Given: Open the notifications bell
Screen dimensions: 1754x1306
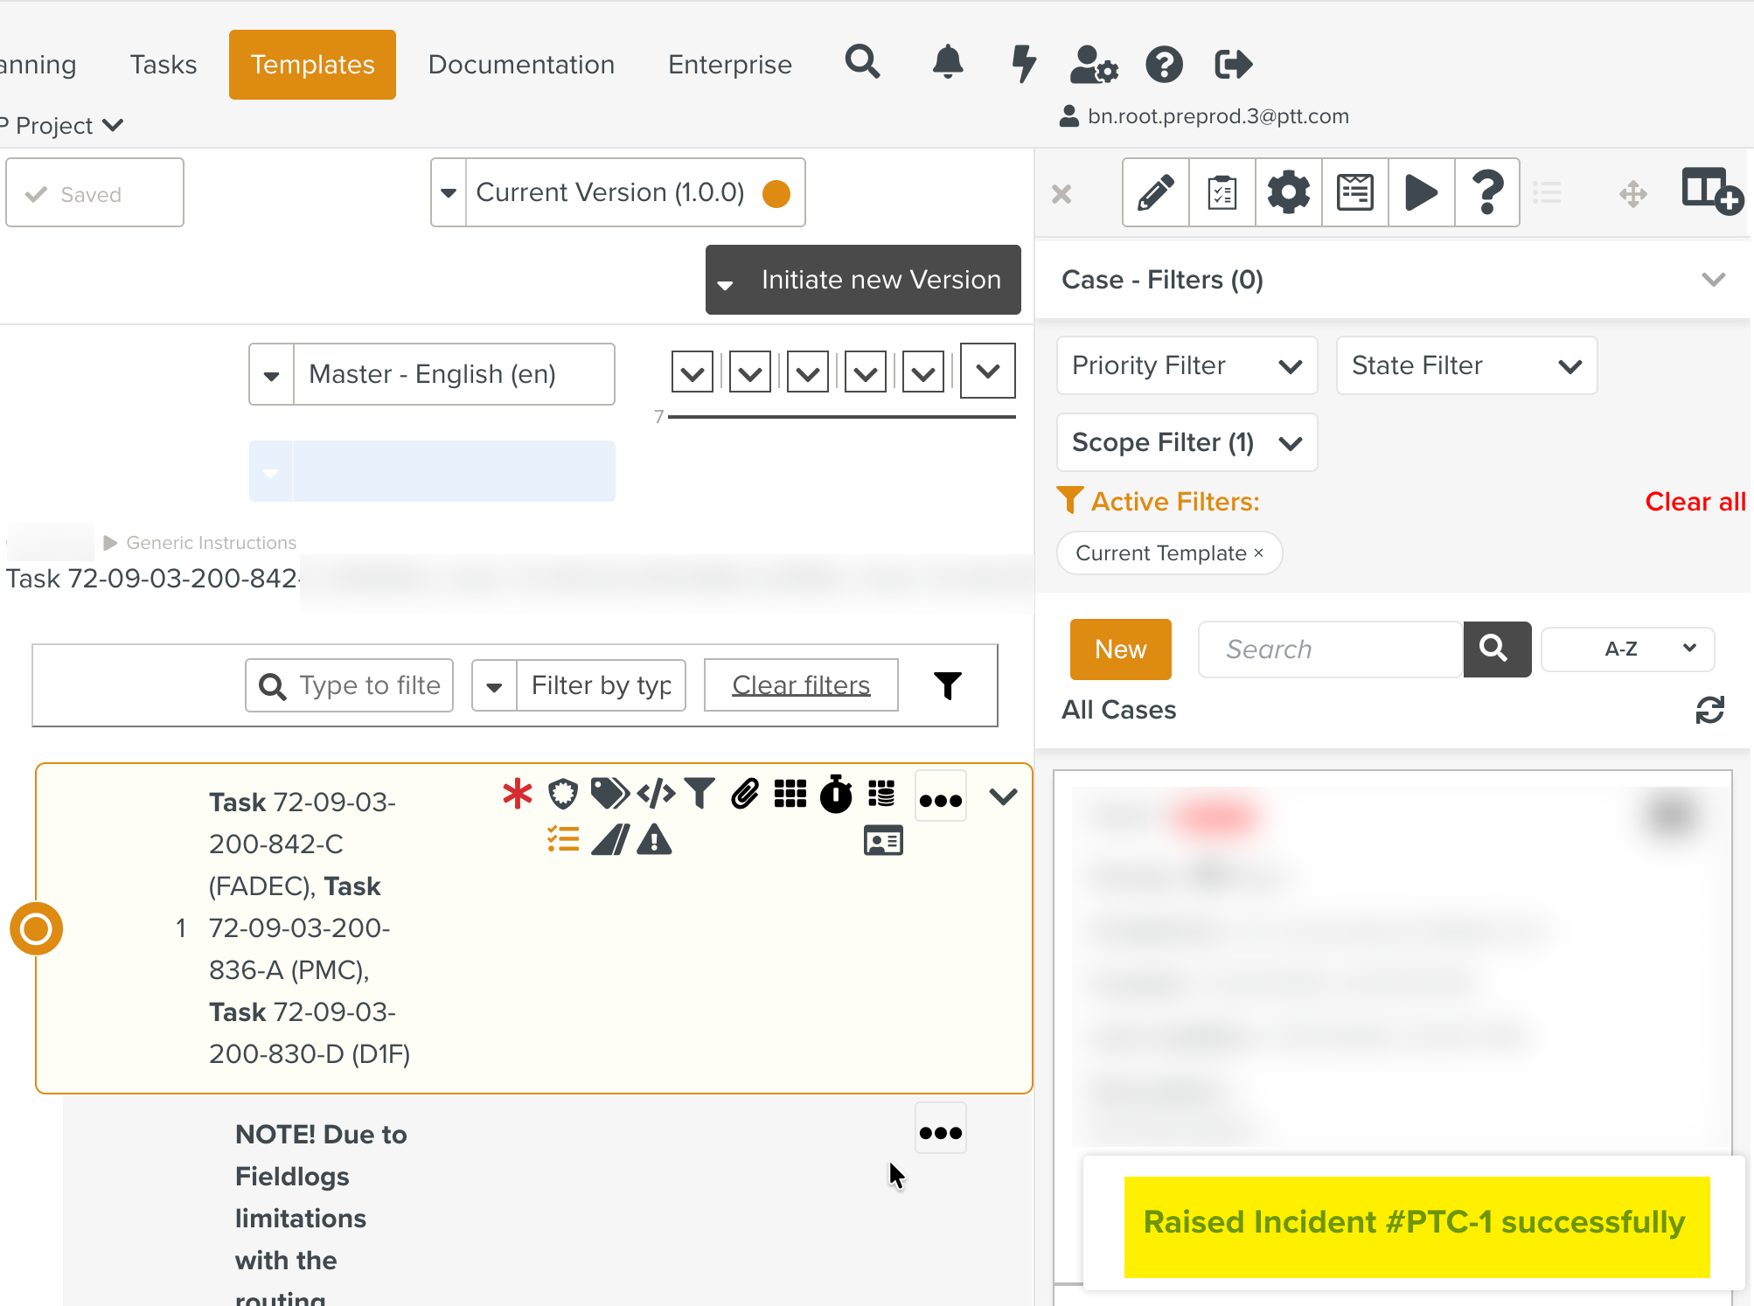Looking at the screenshot, I should tap(948, 64).
